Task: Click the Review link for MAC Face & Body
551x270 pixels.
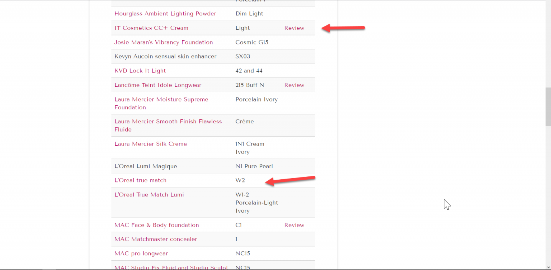Action: point(294,225)
